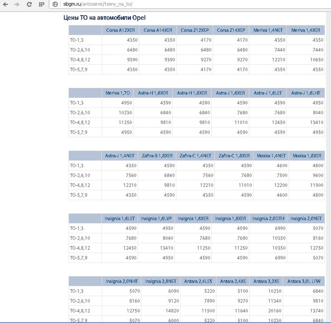The width and height of the screenshot is (331, 323).
Task: Select value 11900 under Mokka 1,8XER
Action: click(x=317, y=185)
